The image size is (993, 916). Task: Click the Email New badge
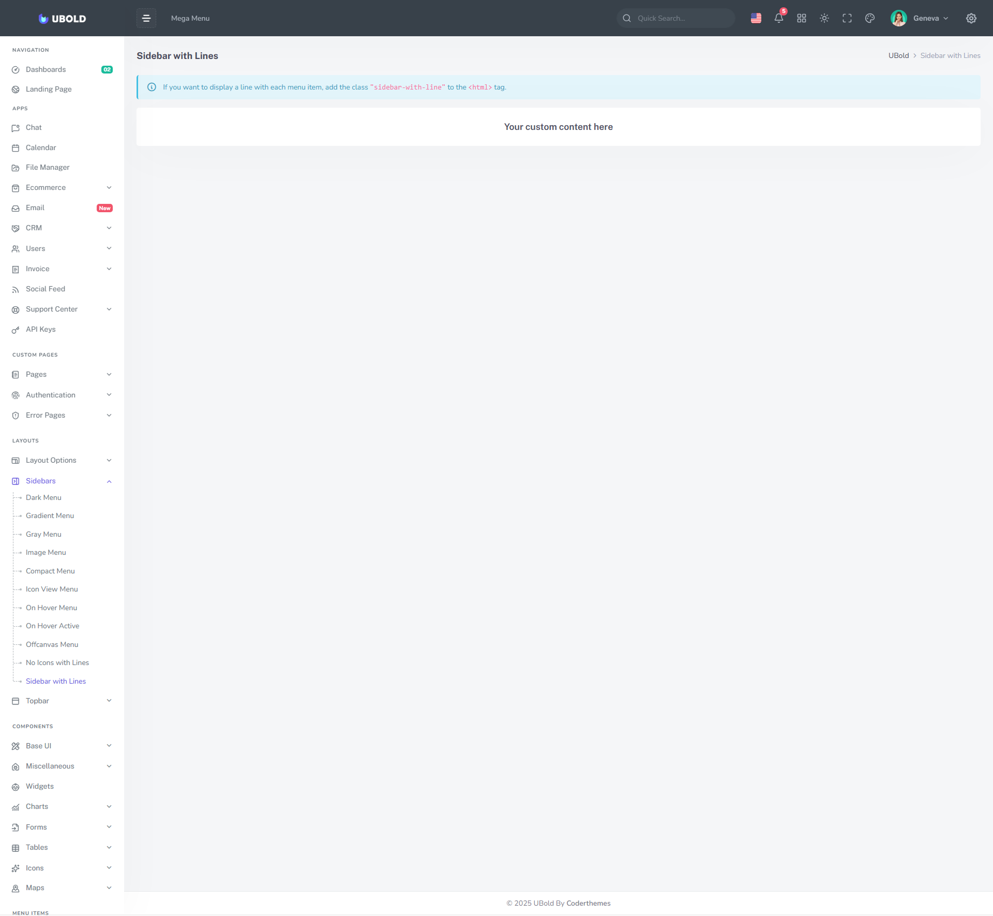coord(104,208)
